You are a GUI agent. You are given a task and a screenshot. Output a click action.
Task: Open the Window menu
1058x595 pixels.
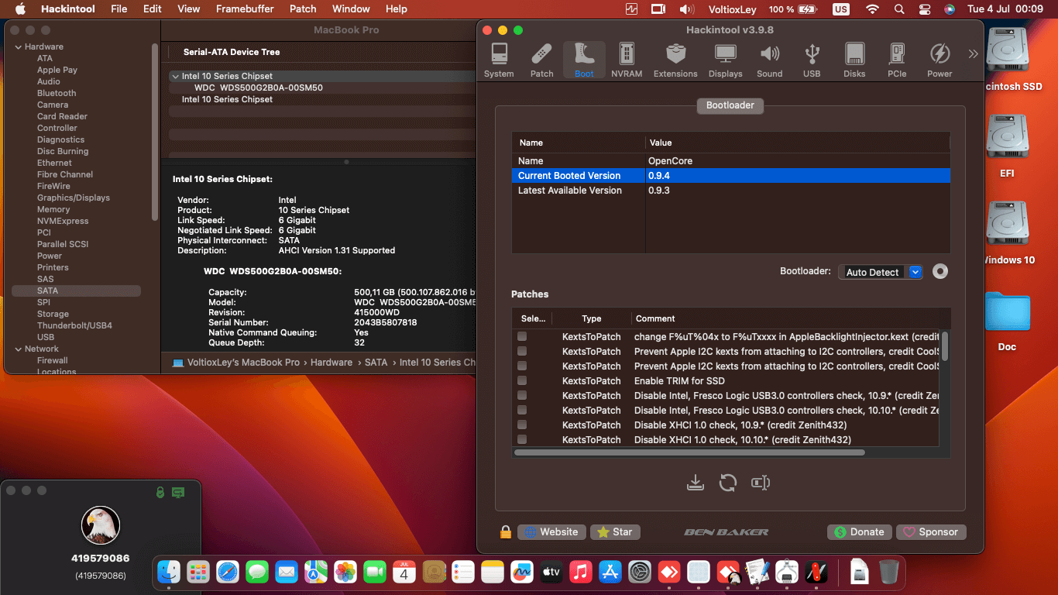pyautogui.click(x=351, y=9)
